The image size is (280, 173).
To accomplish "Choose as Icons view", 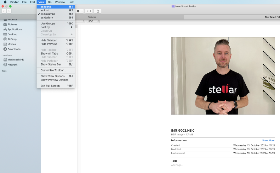I will click(56, 7).
